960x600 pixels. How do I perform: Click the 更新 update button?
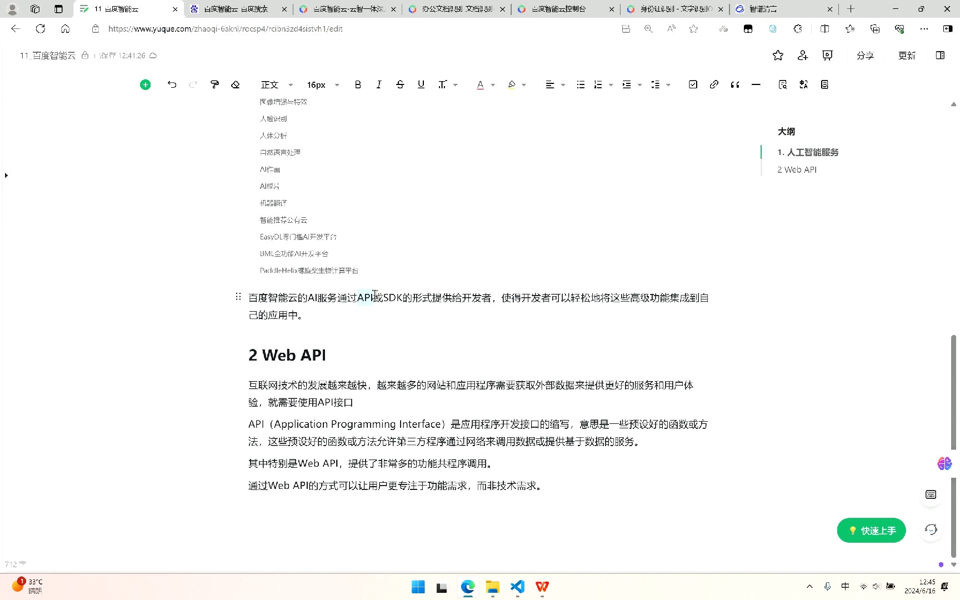[907, 56]
